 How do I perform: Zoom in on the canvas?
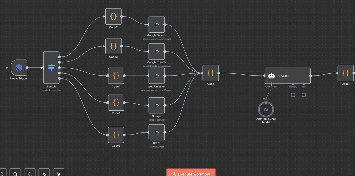[x=15, y=174]
